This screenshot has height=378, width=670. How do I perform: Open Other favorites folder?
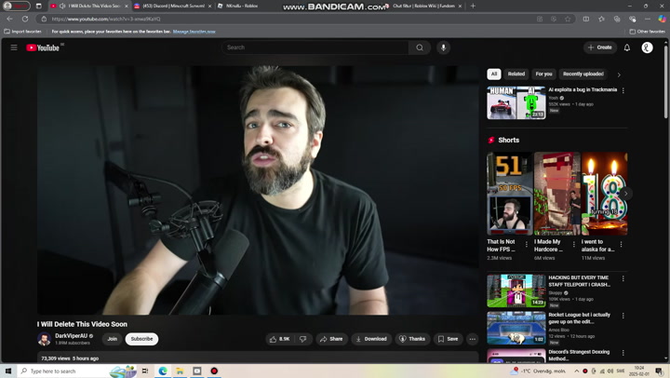(x=647, y=32)
